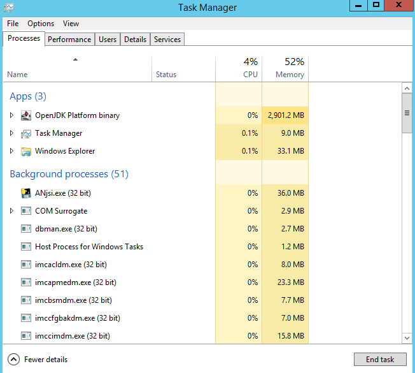The width and height of the screenshot is (415, 373).
Task: Click the End task button
Action: [380, 360]
